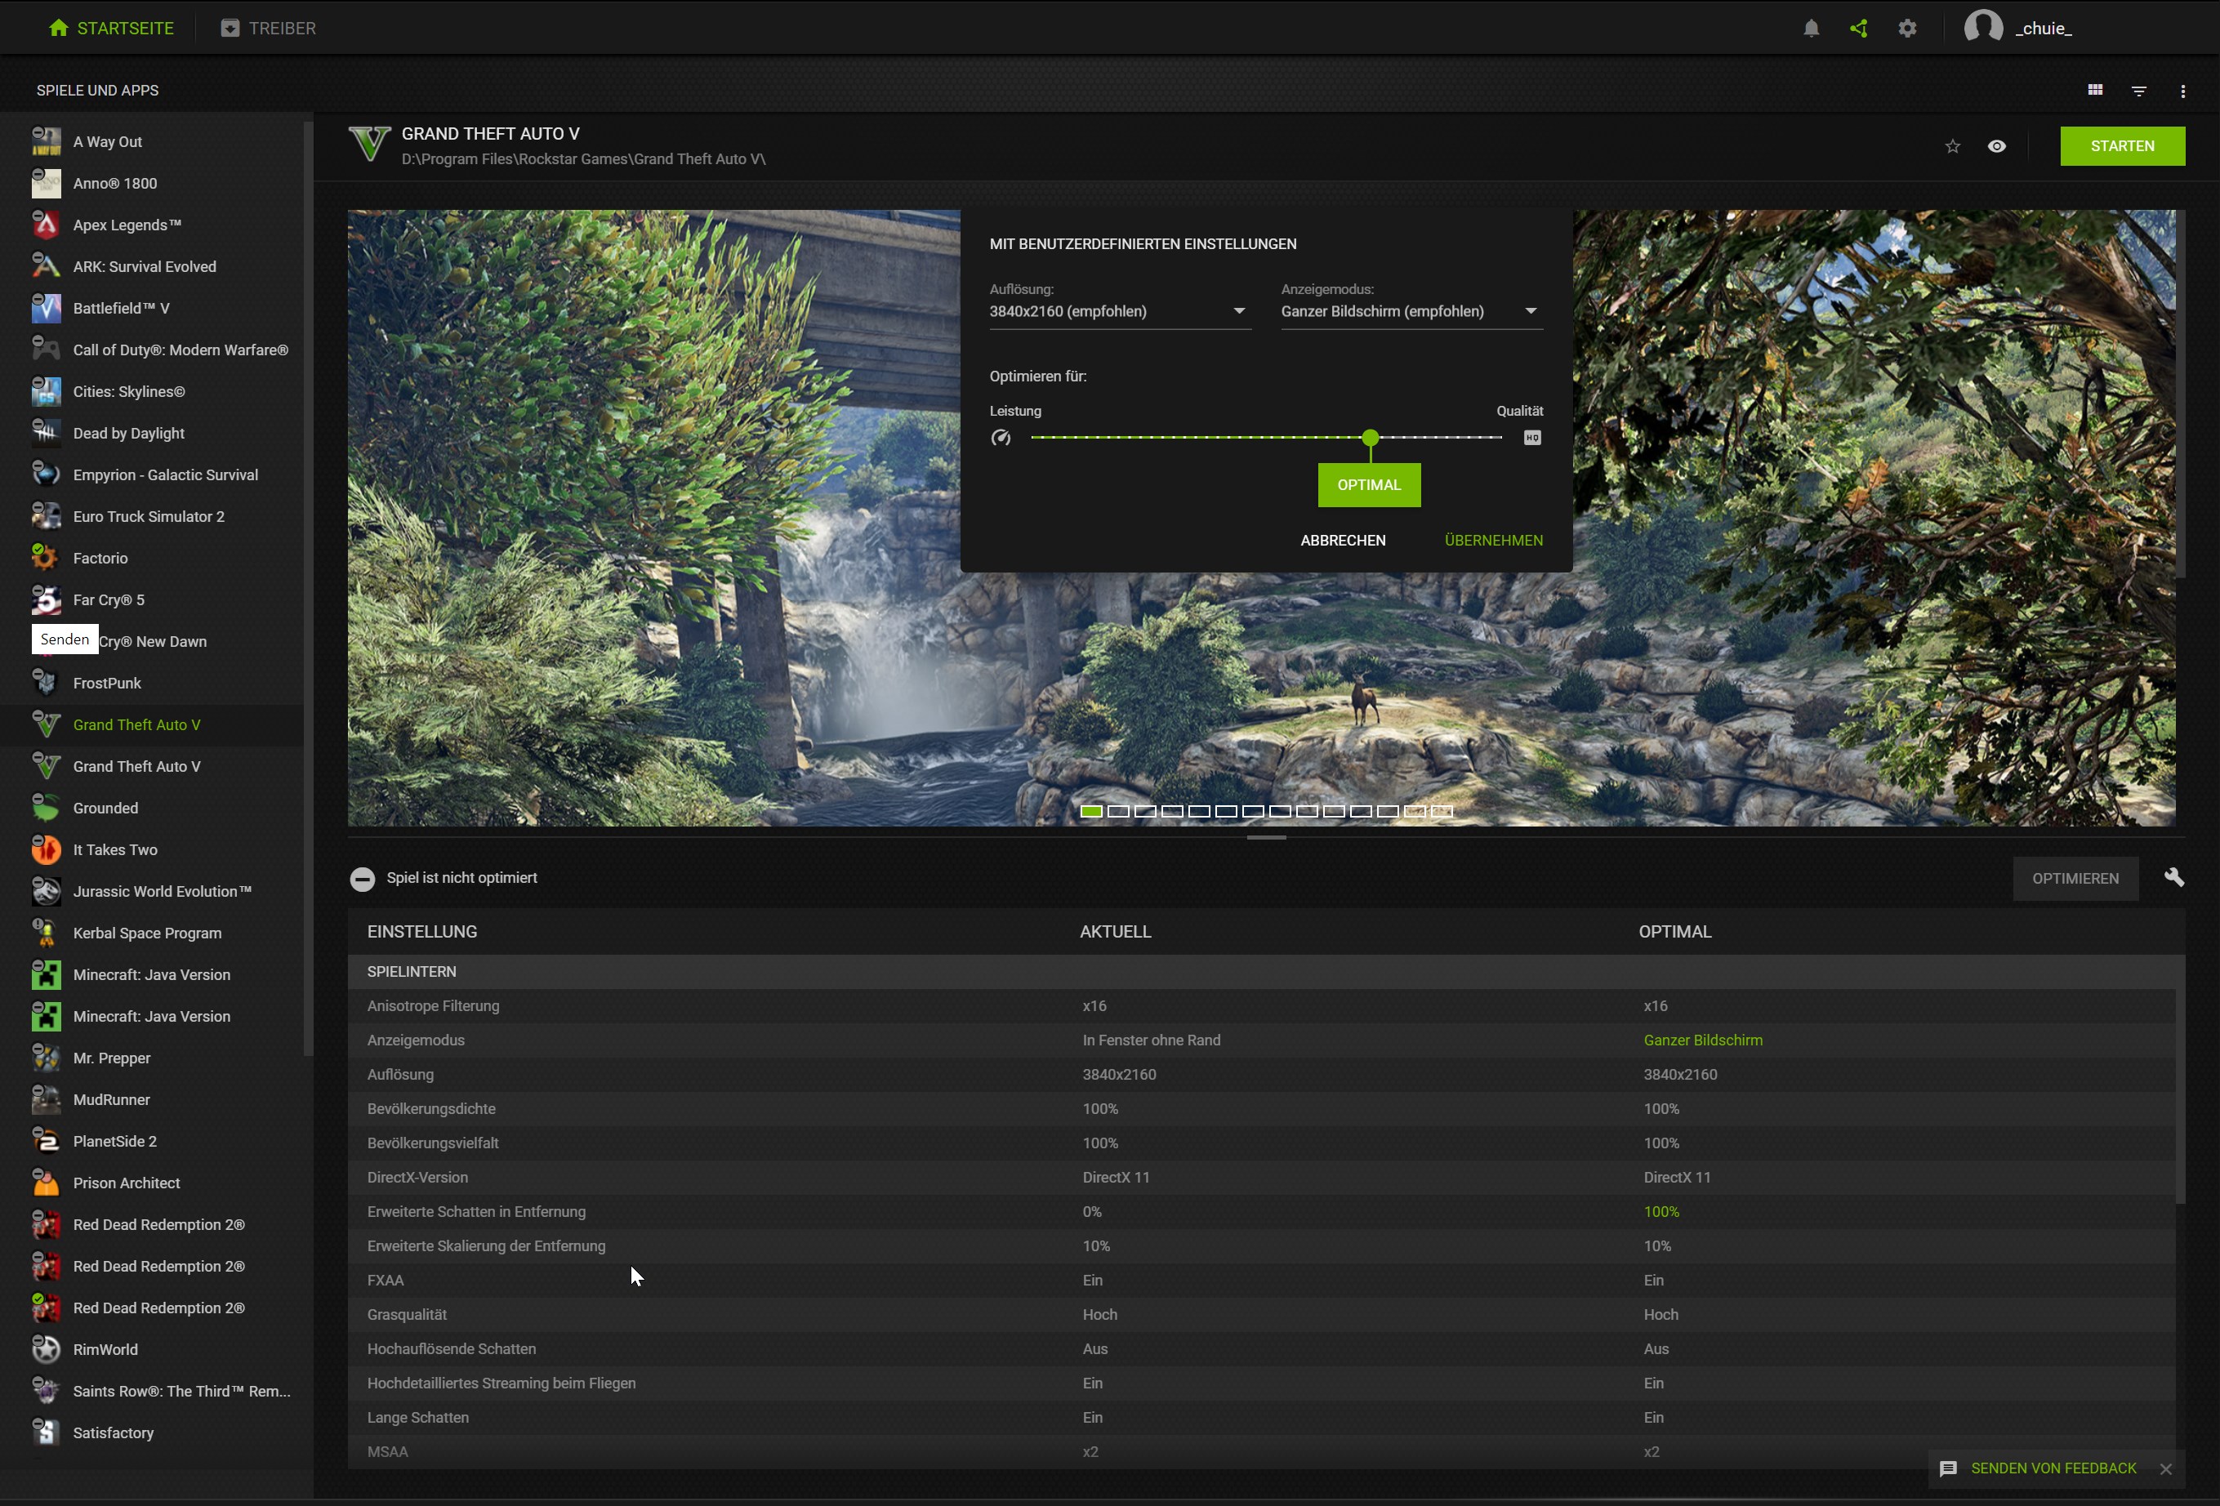Viewport: 2220px width, 1506px height.
Task: Click the green Optimal button
Action: point(1369,485)
